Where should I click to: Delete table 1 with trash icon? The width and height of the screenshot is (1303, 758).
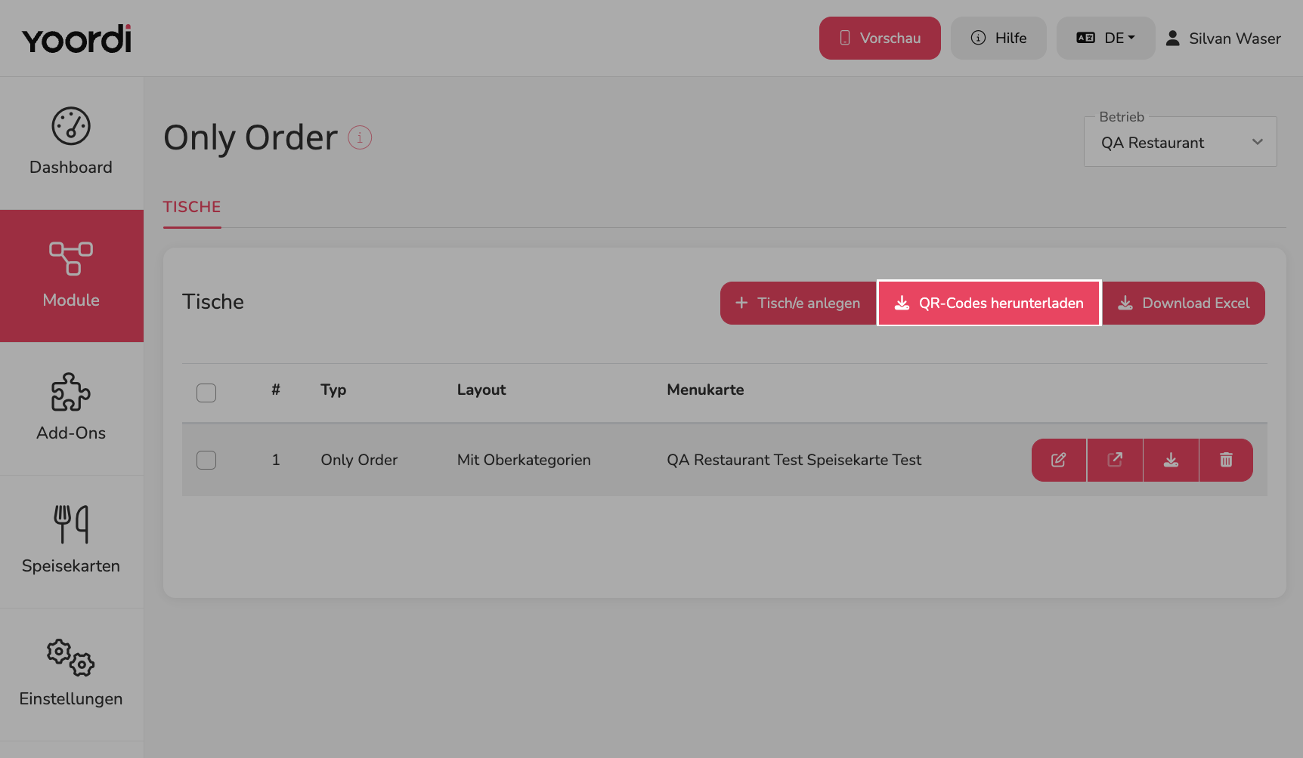coord(1226,460)
